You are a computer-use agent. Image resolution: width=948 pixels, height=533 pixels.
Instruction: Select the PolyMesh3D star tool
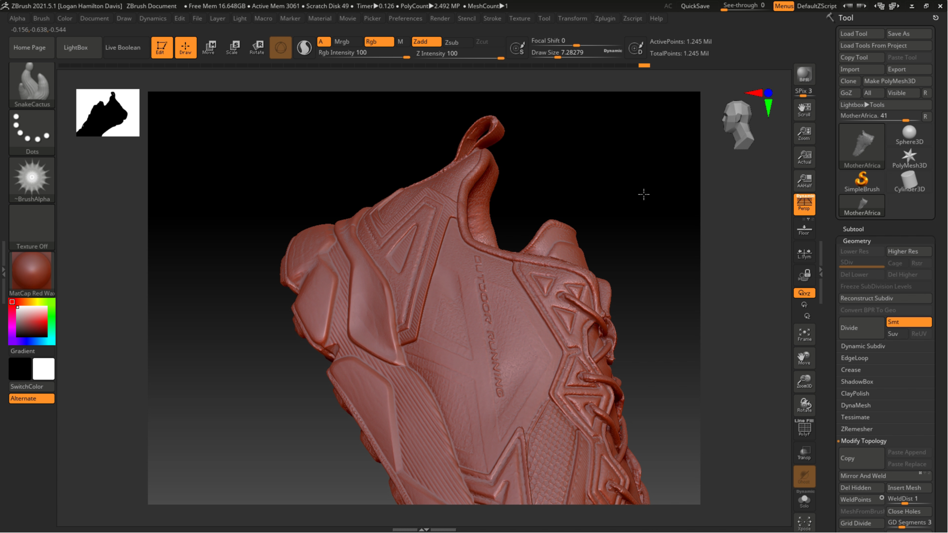909,158
